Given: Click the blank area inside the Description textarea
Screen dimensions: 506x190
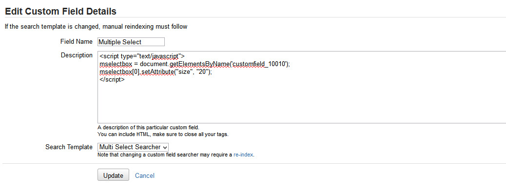Looking at the screenshot, I should pyautogui.click(x=301, y=103).
